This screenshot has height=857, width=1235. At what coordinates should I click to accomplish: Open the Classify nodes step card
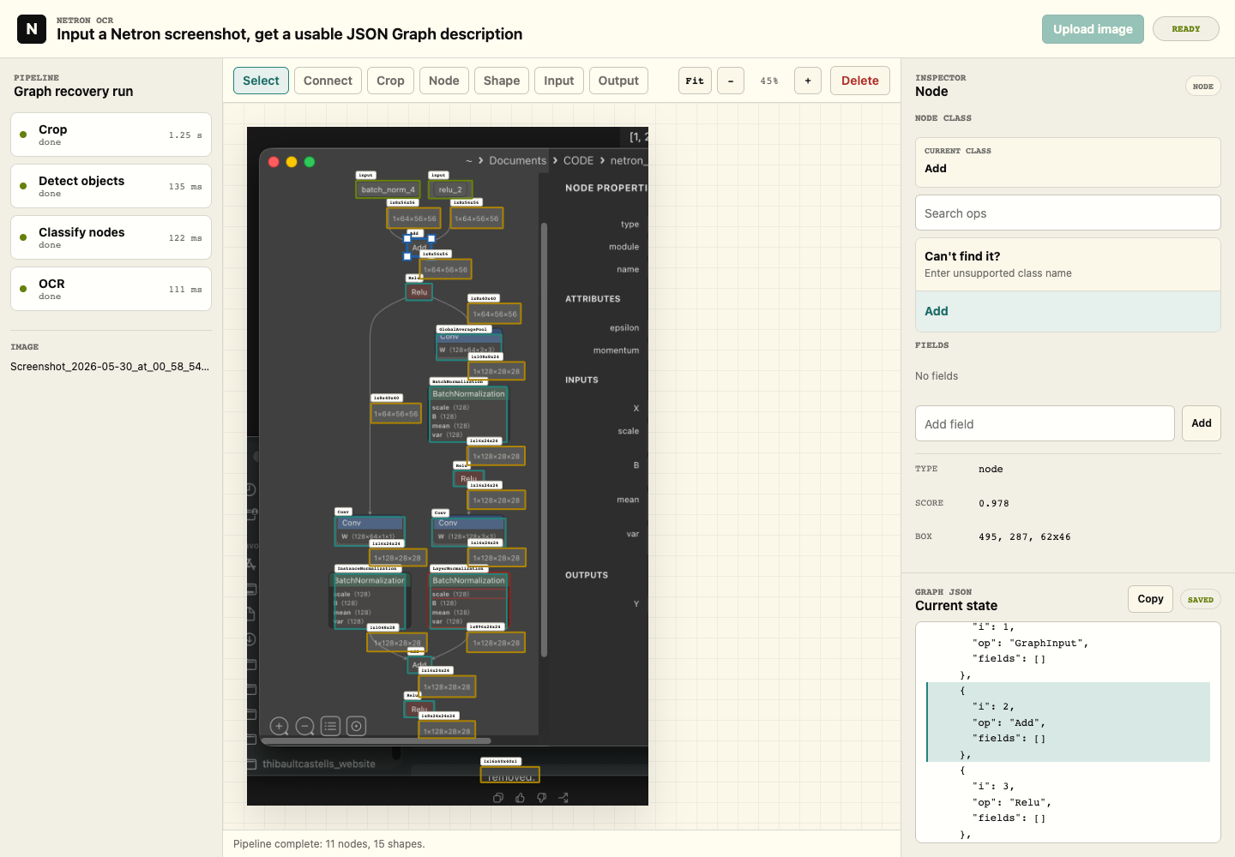point(111,237)
